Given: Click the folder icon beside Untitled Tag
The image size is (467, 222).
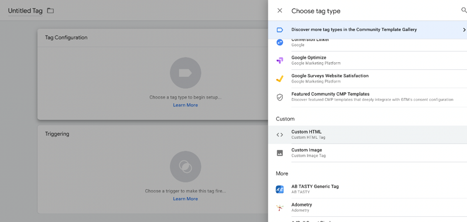Looking at the screenshot, I should 51,10.
